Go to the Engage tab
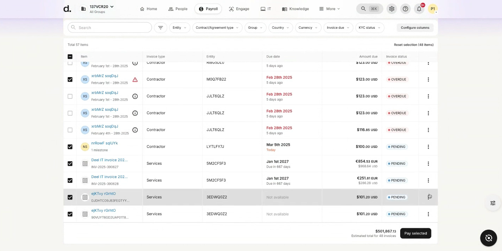The image size is (502, 251). pyautogui.click(x=239, y=9)
